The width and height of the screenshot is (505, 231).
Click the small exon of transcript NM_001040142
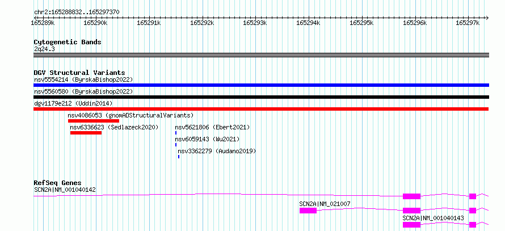pos(473,196)
